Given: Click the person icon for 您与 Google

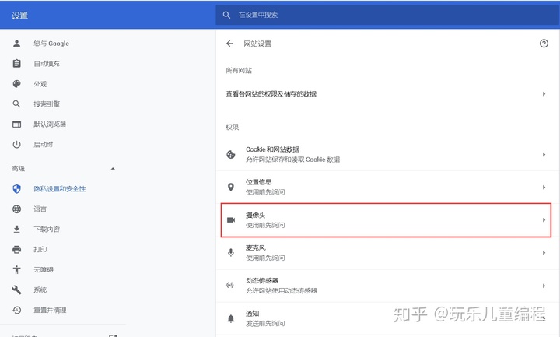Looking at the screenshot, I should [17, 44].
